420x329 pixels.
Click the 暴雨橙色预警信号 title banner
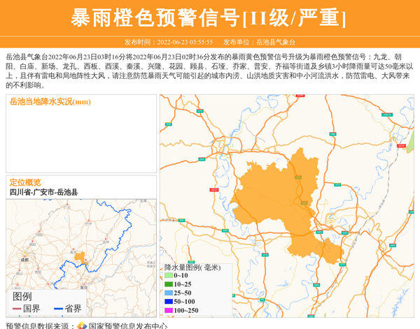[209, 17]
